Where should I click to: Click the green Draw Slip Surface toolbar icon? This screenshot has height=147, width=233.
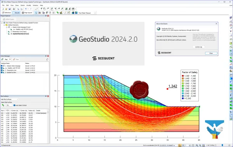[x=57, y=13]
